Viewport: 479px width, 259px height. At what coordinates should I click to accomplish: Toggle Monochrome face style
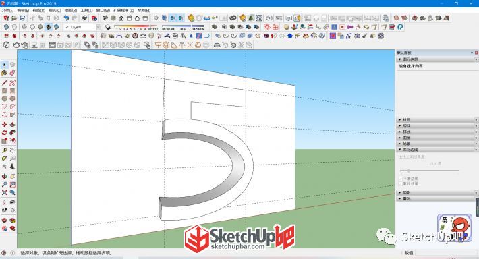(56, 27)
